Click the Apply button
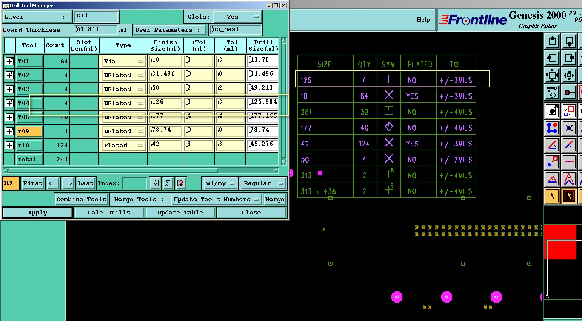This screenshot has width=582, height=321. click(38, 212)
